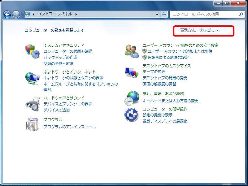Screen dimensions: 248x186
Task: Click the Desktop Customization monitor icon
Action: point(132,73)
